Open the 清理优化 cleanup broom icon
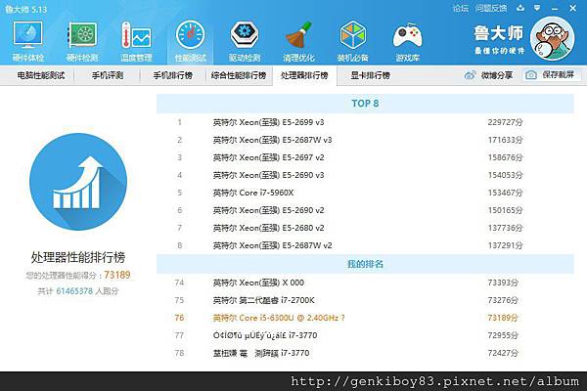 click(x=298, y=41)
